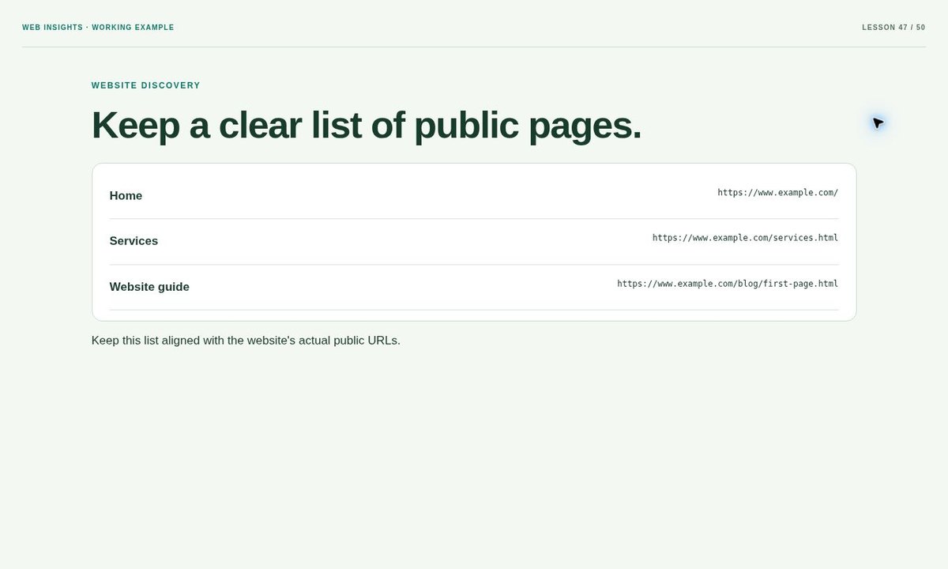
Task: Click the "Keep this list aligned" caption
Action: pyautogui.click(x=246, y=341)
